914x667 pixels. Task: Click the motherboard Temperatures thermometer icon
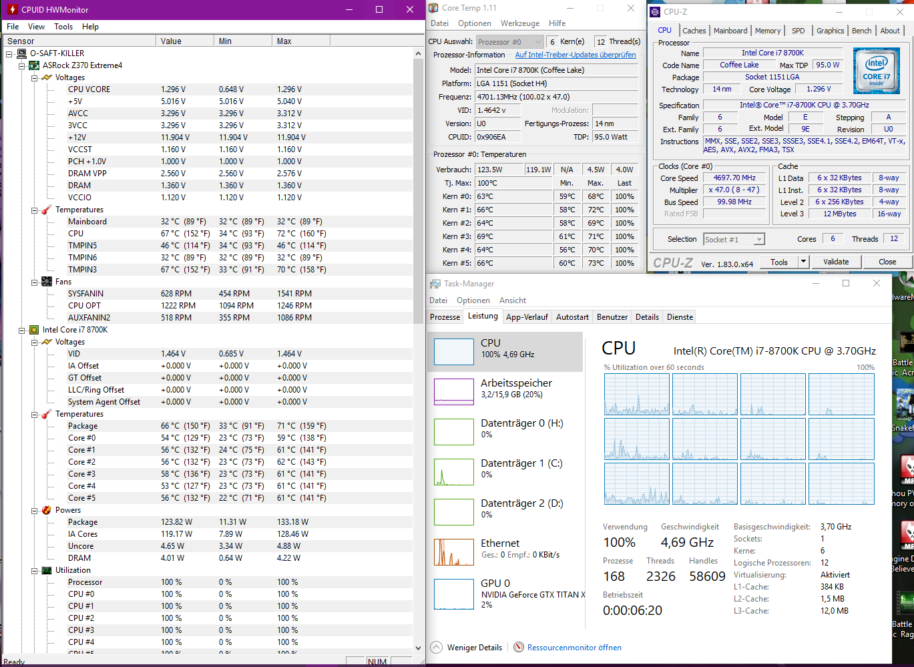(47, 210)
